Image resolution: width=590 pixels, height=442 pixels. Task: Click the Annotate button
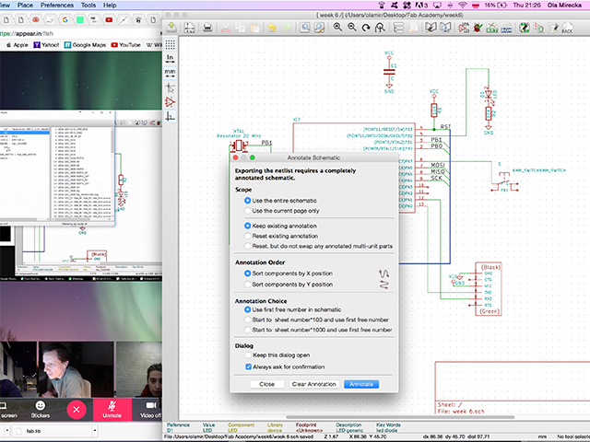click(361, 384)
